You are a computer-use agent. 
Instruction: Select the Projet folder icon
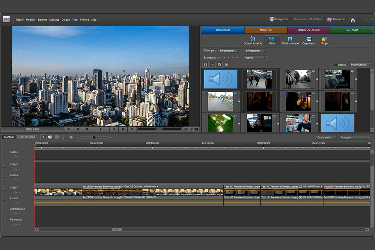click(x=324, y=39)
